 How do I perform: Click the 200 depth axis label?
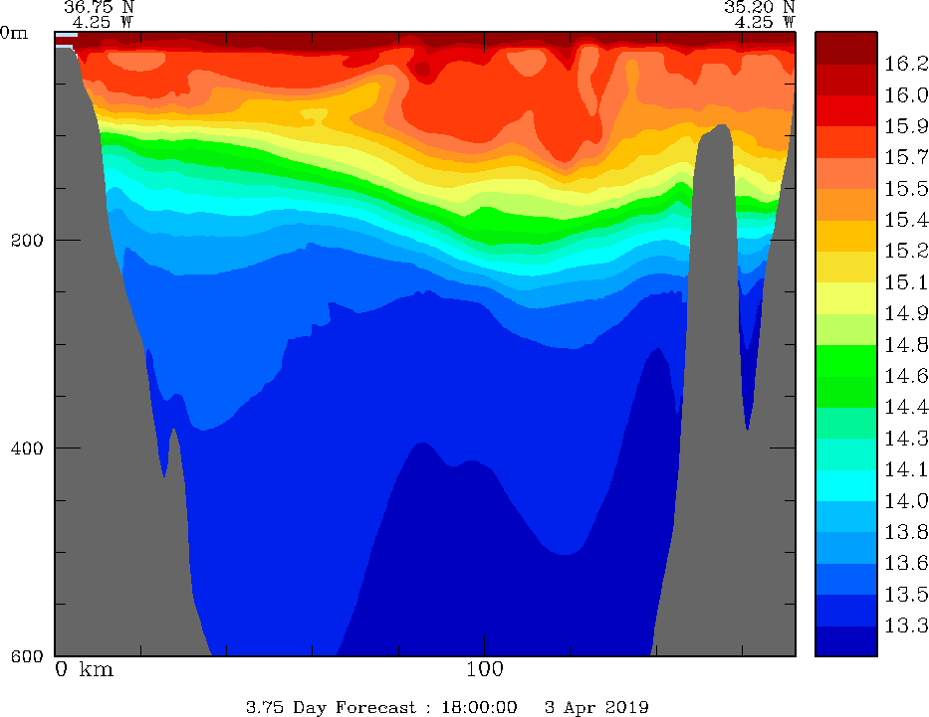tap(27, 241)
